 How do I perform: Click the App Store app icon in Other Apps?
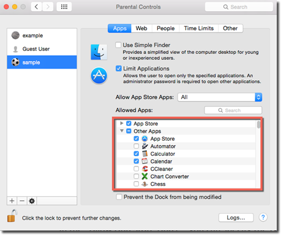coord(144,139)
